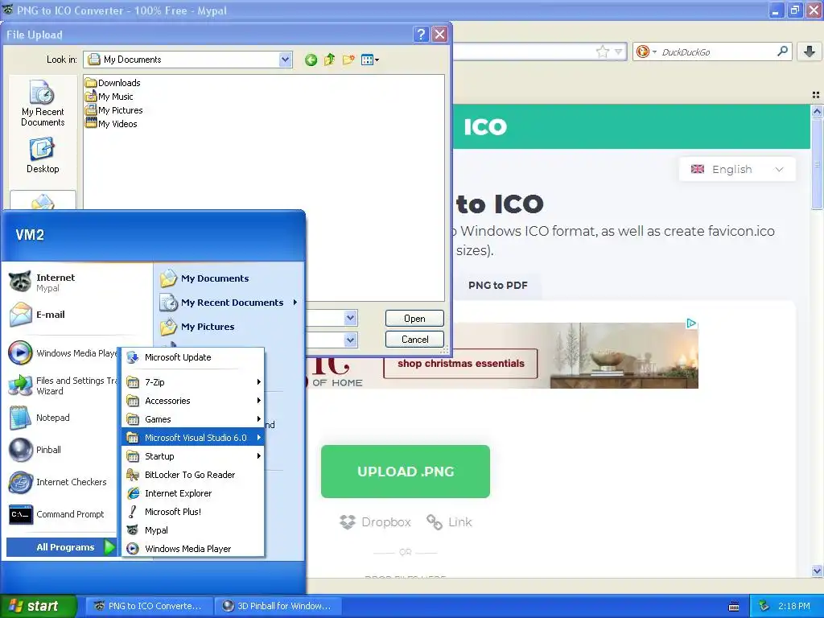824x618 pixels.
Task: Expand My Recent Documents submenu
Action: [229, 303]
